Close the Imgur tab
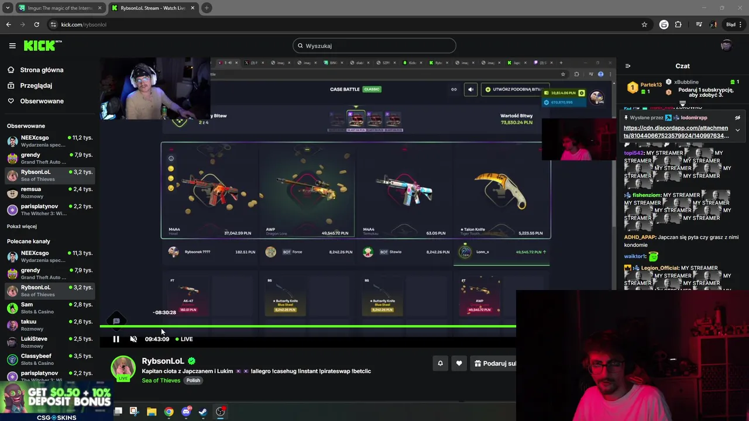This screenshot has width=749, height=421. point(99,8)
